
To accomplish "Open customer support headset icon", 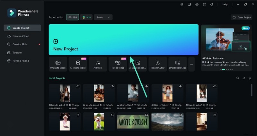I will click(x=212, y=4).
